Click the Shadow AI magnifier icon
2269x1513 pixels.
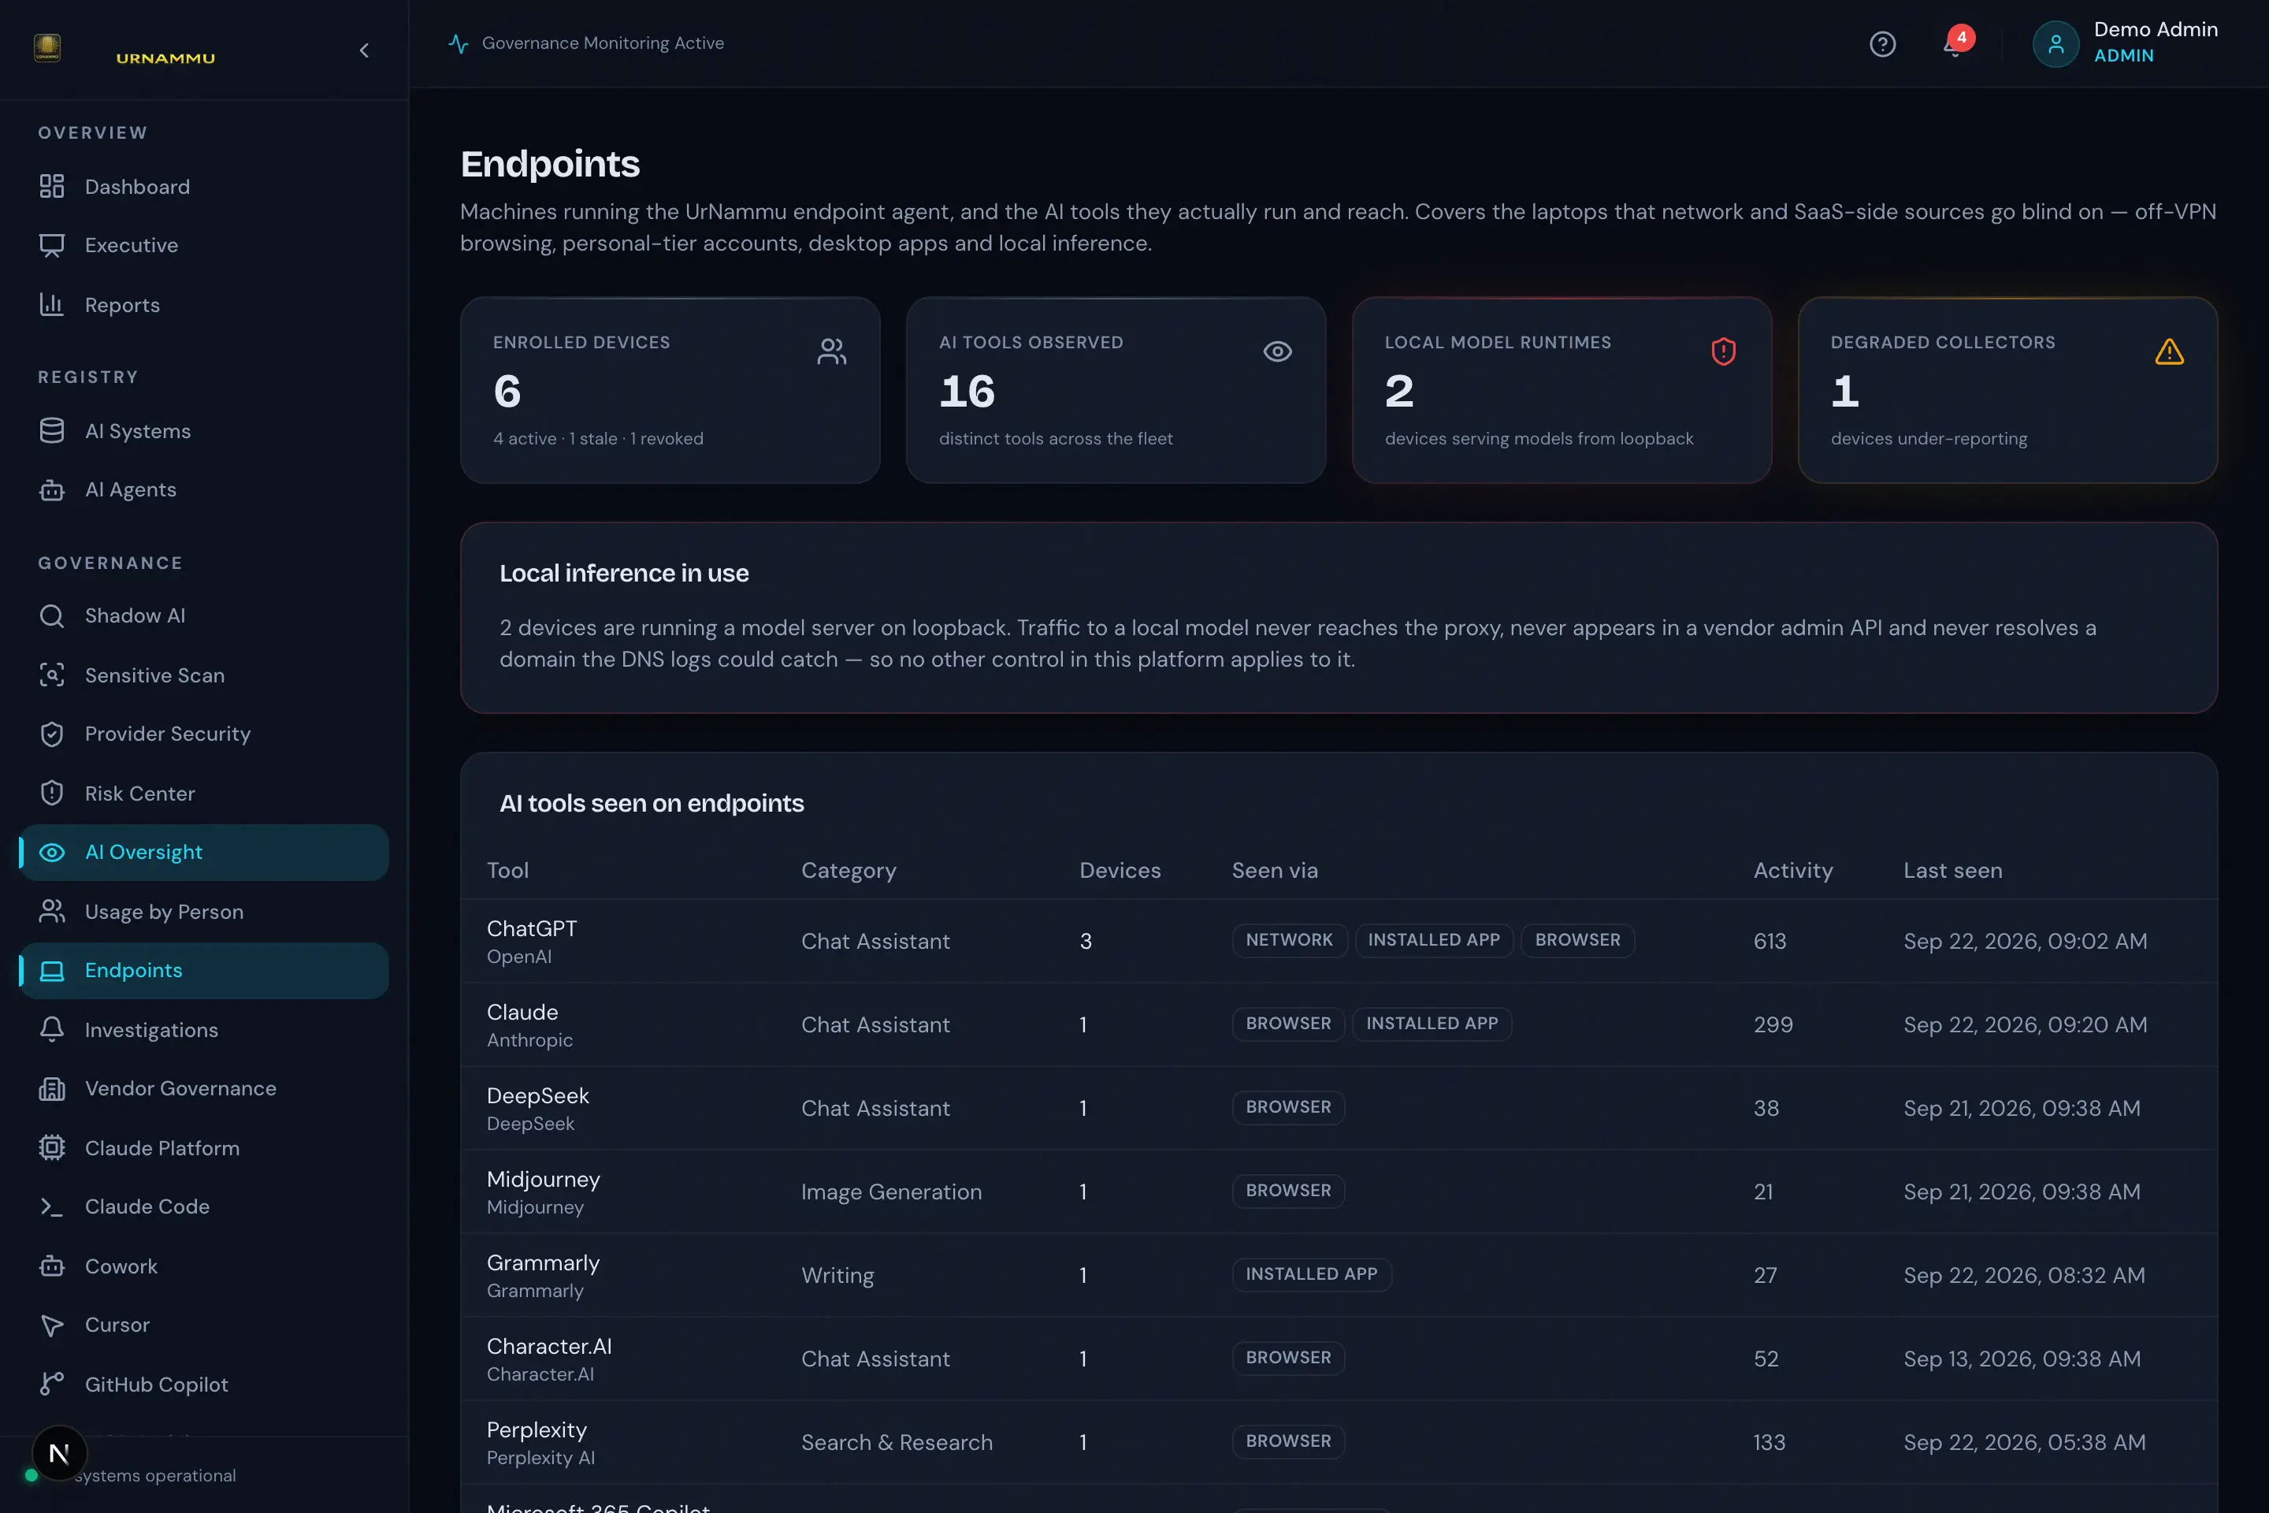click(52, 615)
